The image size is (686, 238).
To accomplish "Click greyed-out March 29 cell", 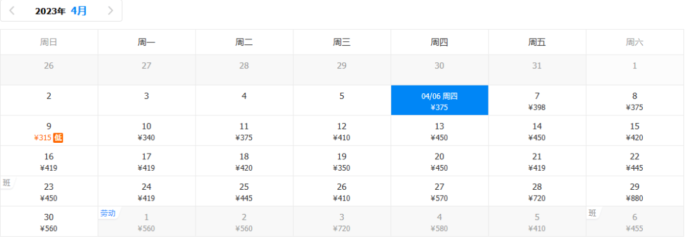I will [342, 70].
